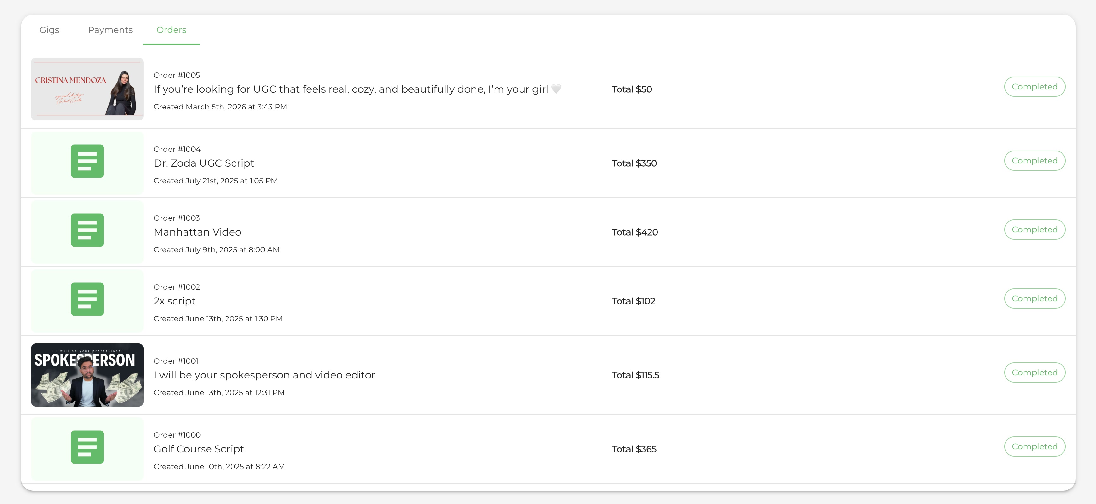The height and width of the screenshot is (504, 1096).
Task: Click Completed badge for Order #1004
Action: [x=1034, y=161]
